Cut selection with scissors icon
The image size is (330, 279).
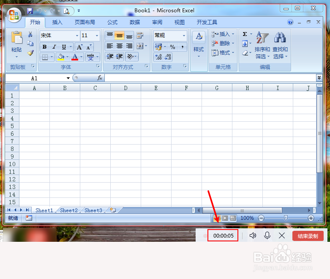click(30, 34)
